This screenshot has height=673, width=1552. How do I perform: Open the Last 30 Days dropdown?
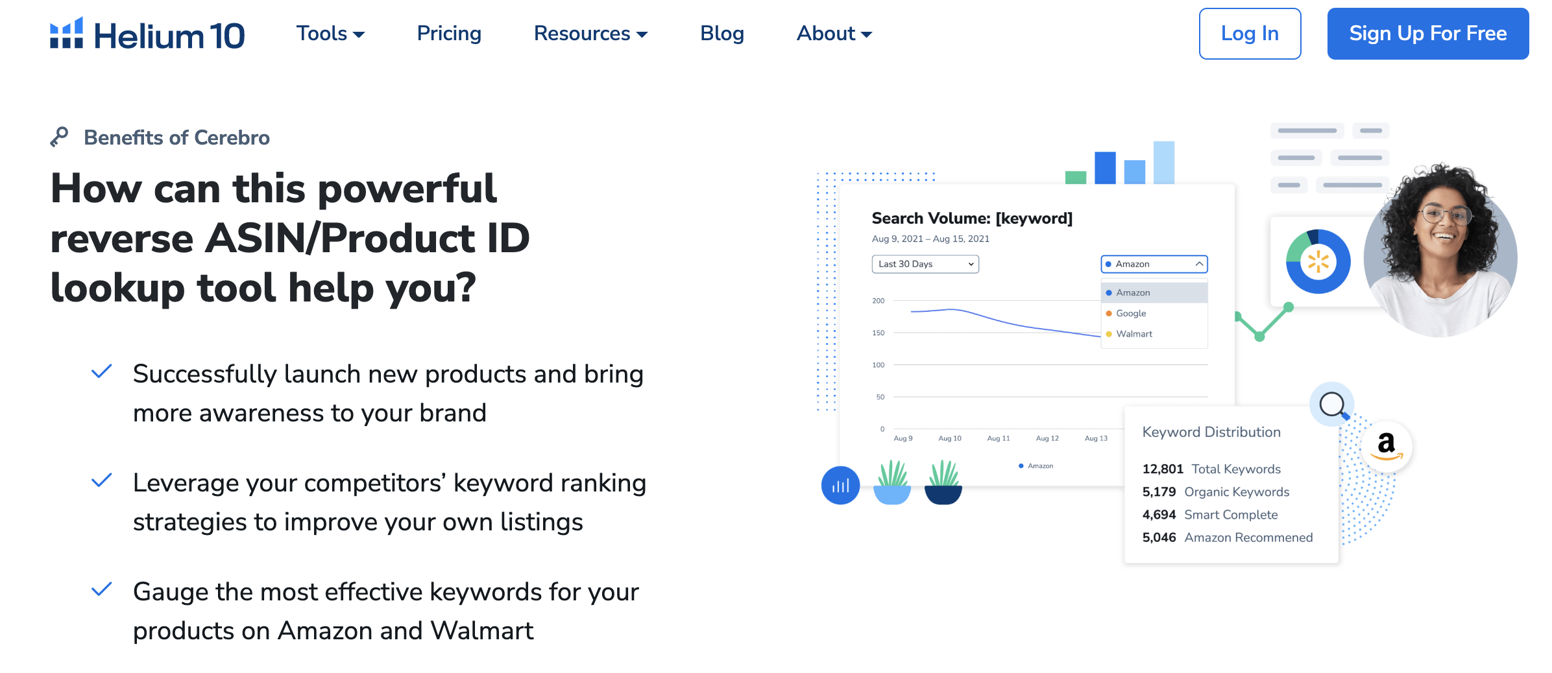point(925,264)
